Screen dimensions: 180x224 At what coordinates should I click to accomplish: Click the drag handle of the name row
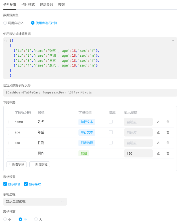8,122
